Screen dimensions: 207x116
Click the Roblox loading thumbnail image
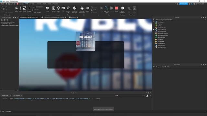click(x=85, y=41)
